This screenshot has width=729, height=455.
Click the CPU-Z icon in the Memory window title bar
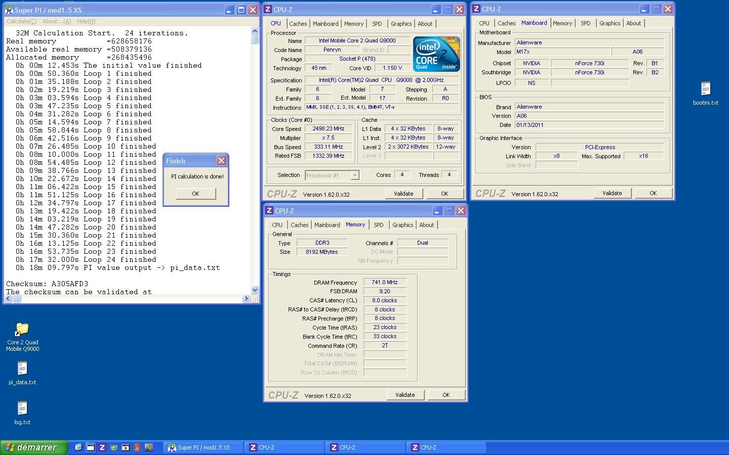(269, 211)
